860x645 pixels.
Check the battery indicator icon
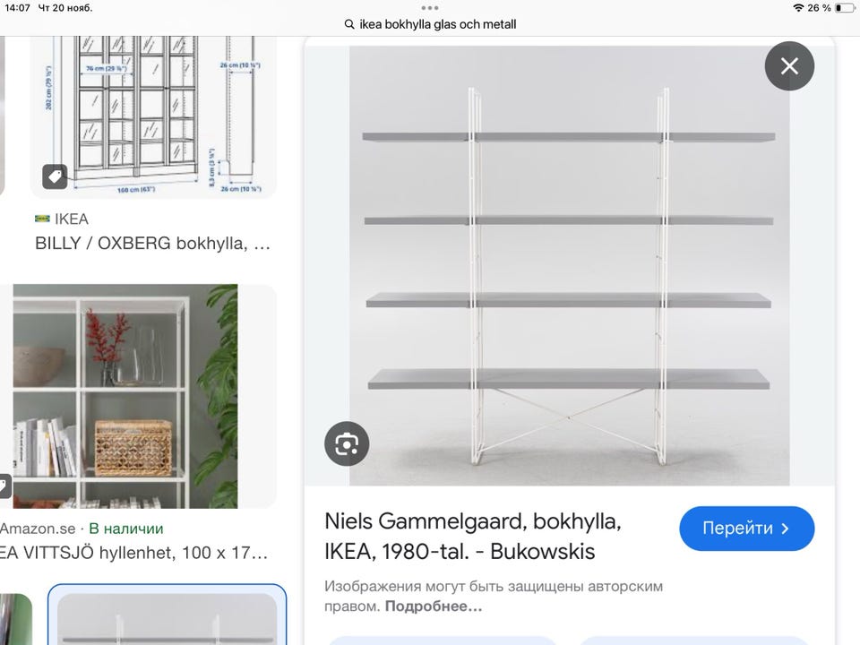pos(845,8)
